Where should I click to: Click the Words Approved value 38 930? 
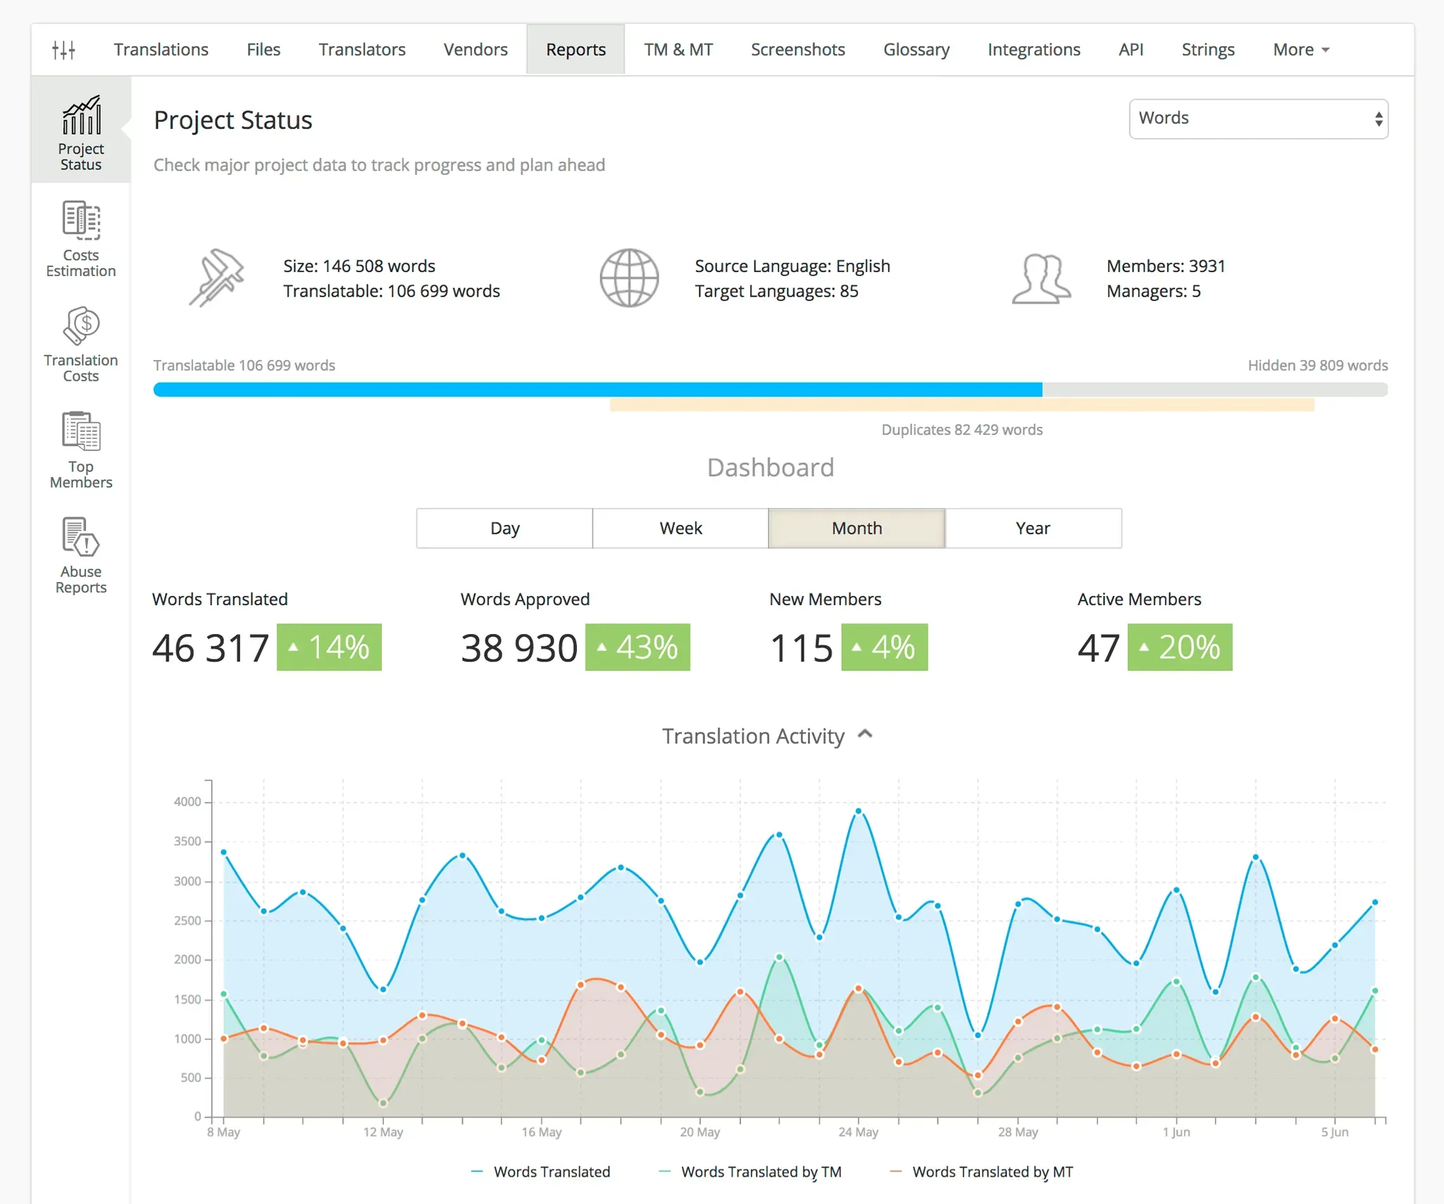pyautogui.click(x=519, y=648)
